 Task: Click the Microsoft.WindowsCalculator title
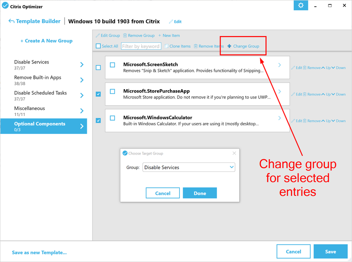pos(158,117)
